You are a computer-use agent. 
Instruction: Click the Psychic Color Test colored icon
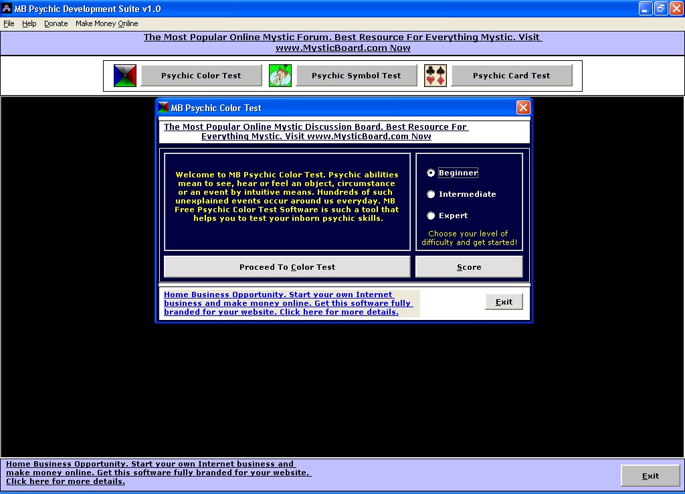125,76
